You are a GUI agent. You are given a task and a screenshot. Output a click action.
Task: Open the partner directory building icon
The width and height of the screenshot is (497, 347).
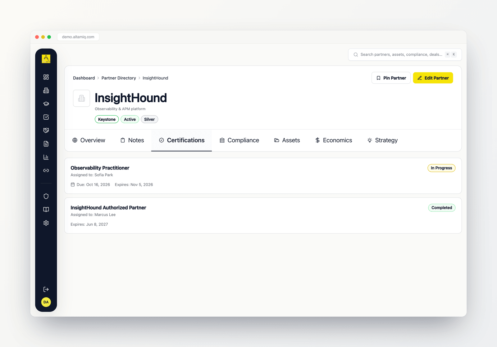click(x=46, y=90)
